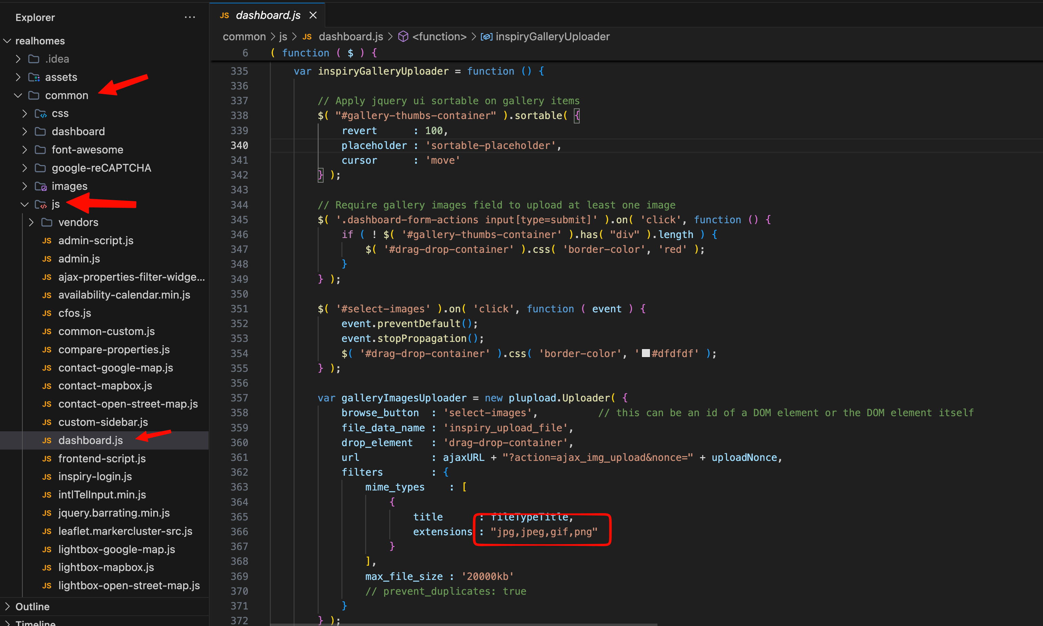Click the JS icon next to admin.js
The height and width of the screenshot is (626, 1043).
pos(47,259)
